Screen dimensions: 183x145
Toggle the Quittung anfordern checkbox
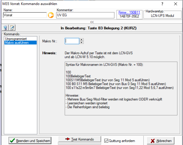(x=107, y=141)
